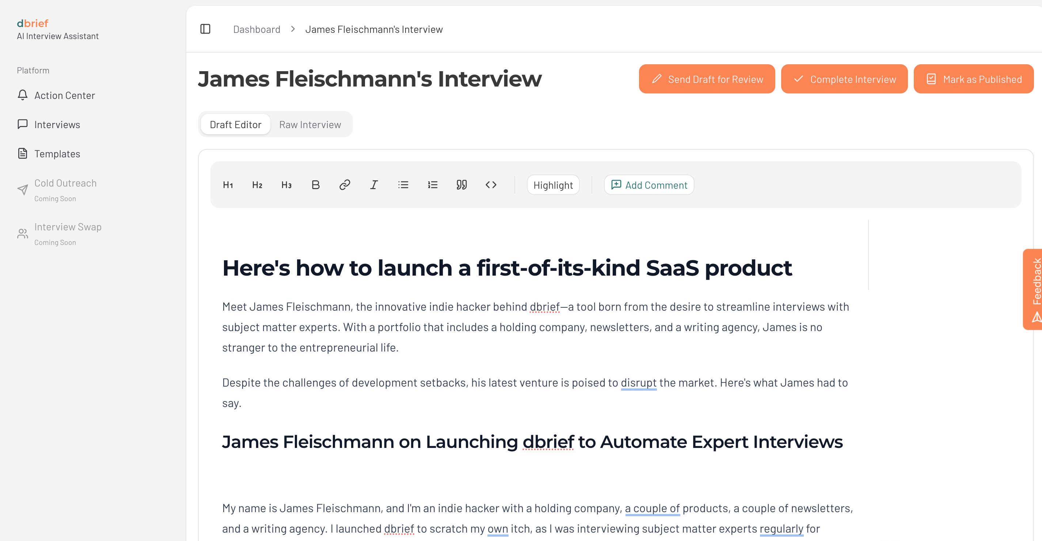Click Add Comment button
1042x541 pixels.
649,185
